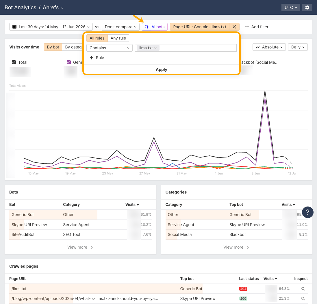The height and width of the screenshot is (304, 317).
Task: Switch chart to By bot
Action: 53,47
